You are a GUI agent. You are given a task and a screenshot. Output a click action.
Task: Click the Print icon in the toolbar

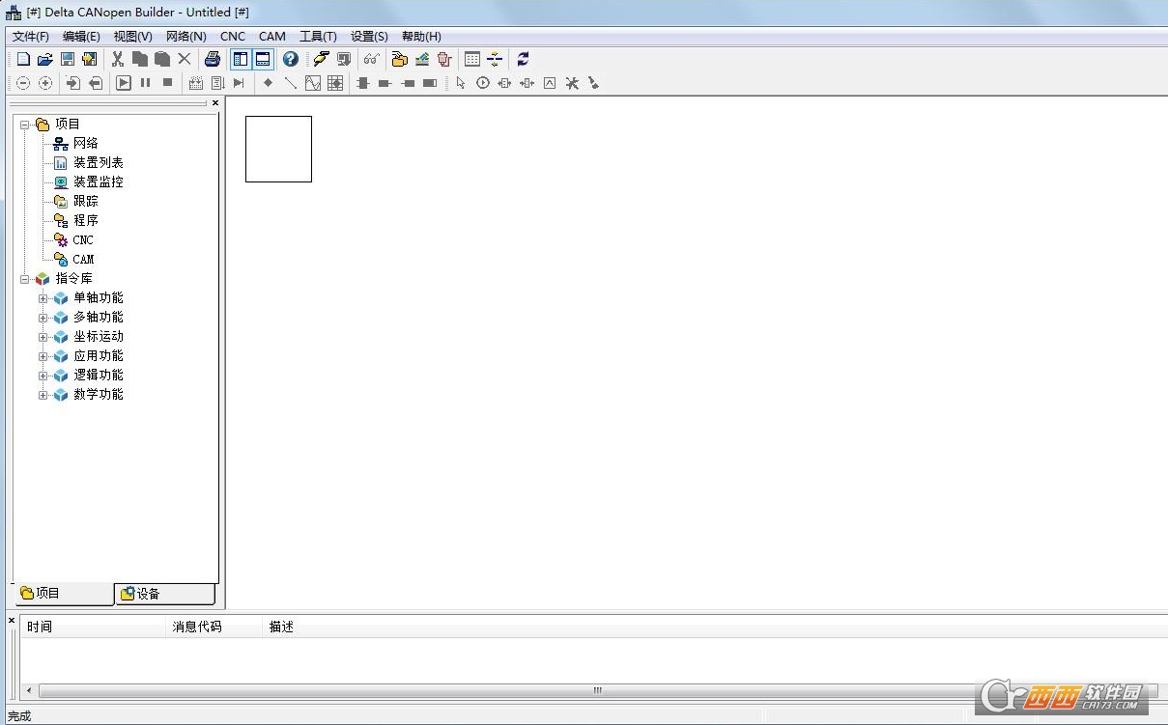click(213, 60)
